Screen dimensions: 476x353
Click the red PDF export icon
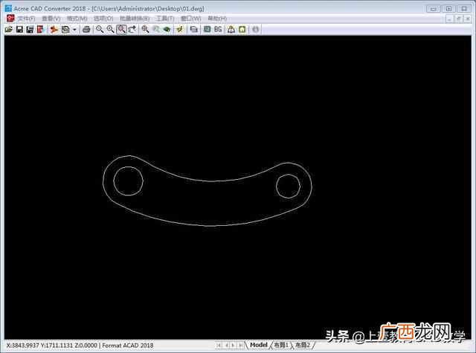[x=40, y=30]
